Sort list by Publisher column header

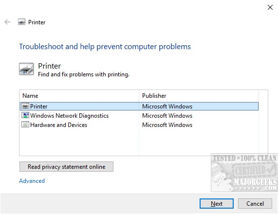click(x=199, y=96)
